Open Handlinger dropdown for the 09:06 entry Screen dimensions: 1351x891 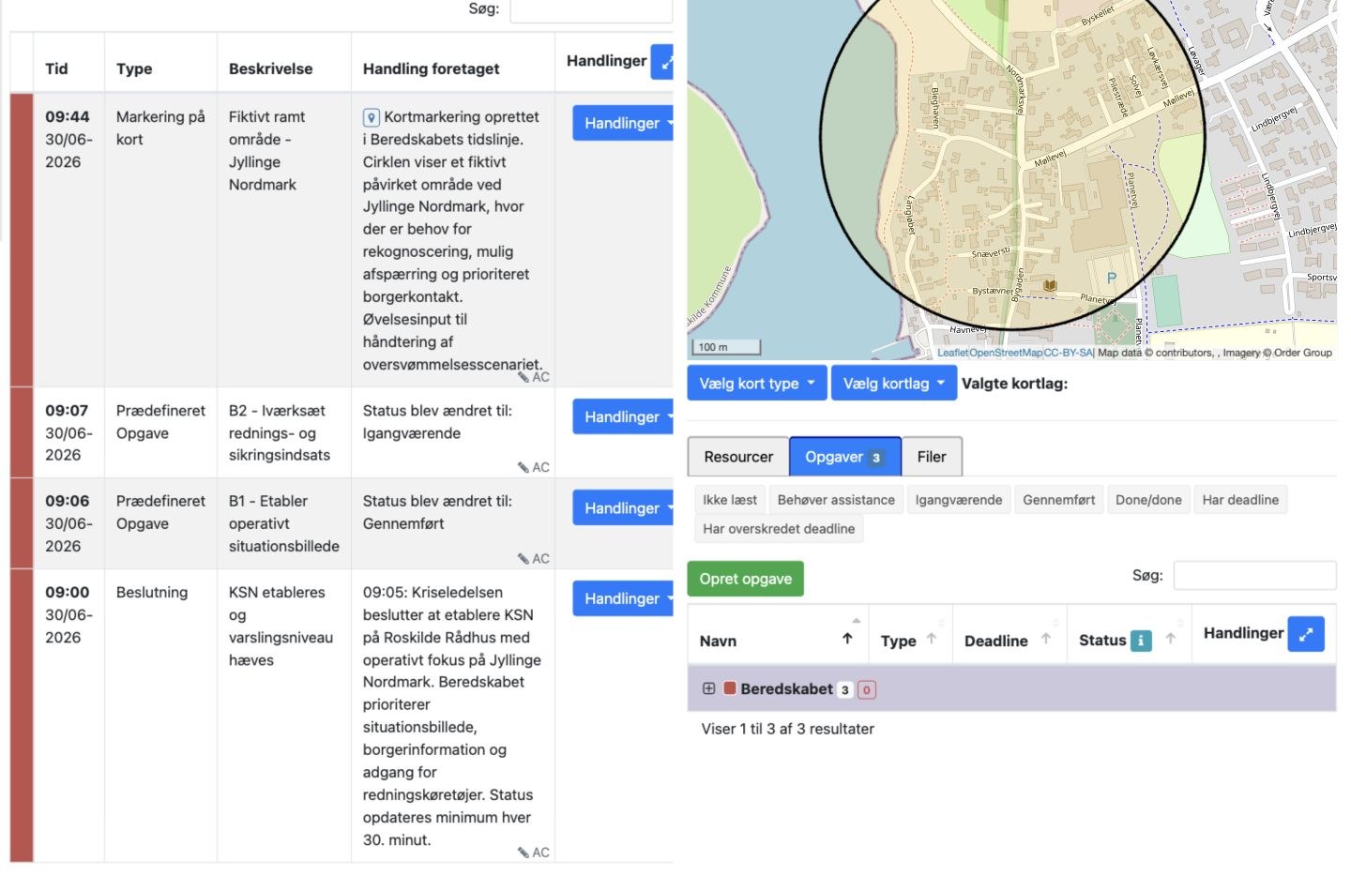(x=623, y=507)
